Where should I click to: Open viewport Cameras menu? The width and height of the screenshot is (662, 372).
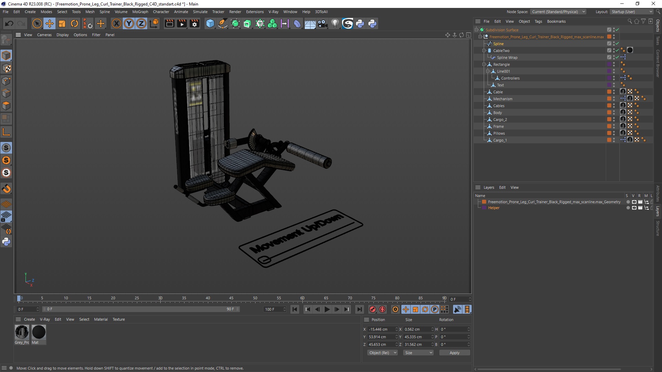(44, 35)
